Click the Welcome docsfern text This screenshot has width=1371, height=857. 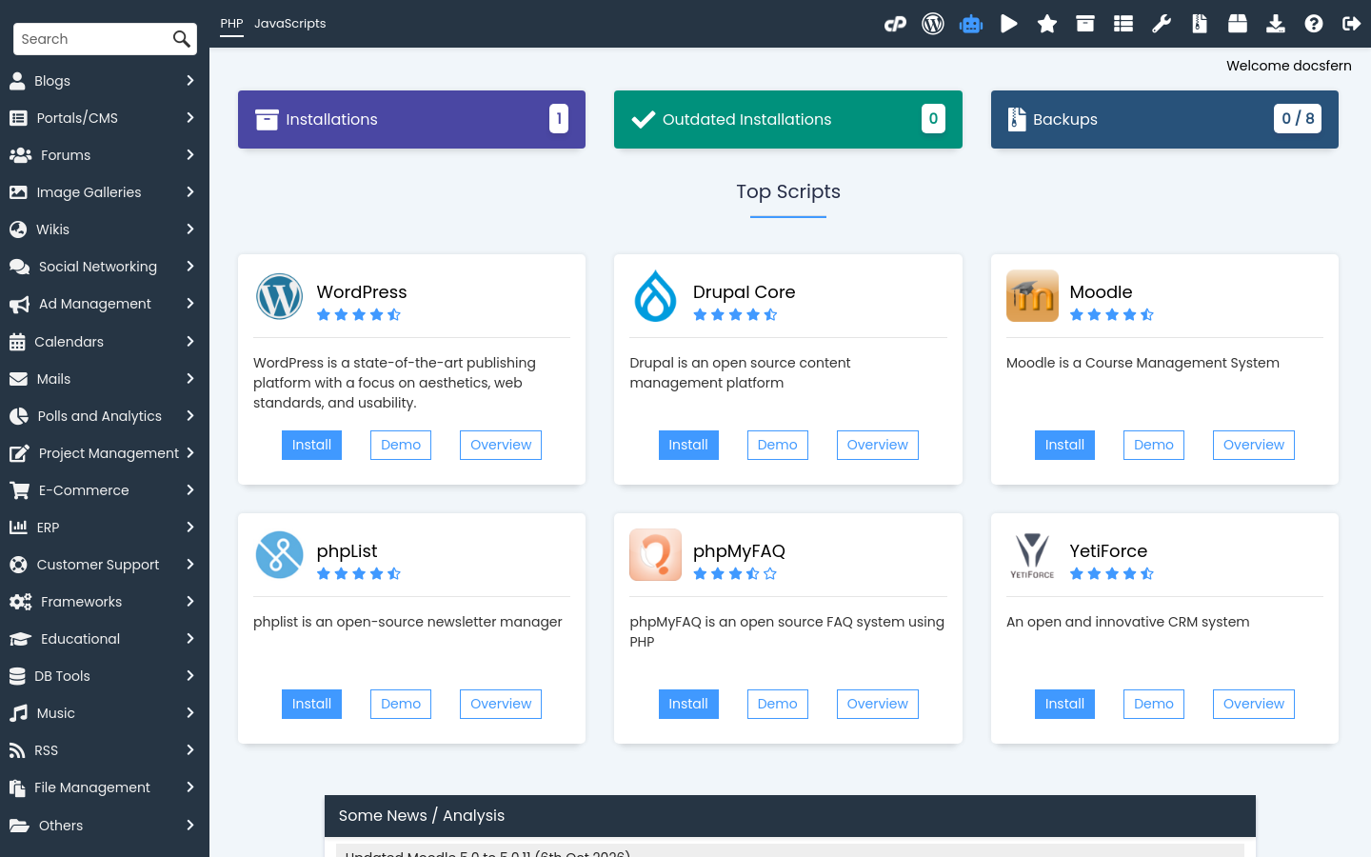pos(1289,66)
